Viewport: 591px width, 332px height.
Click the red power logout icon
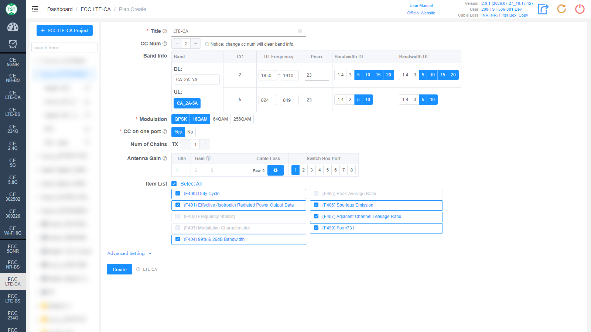[x=580, y=9]
